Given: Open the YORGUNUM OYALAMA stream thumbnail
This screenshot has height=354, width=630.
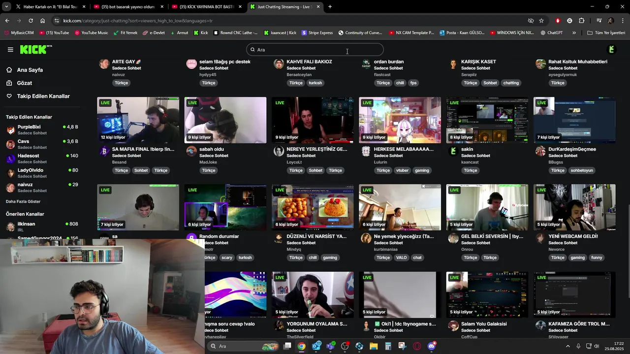Looking at the screenshot, I should click(313, 295).
